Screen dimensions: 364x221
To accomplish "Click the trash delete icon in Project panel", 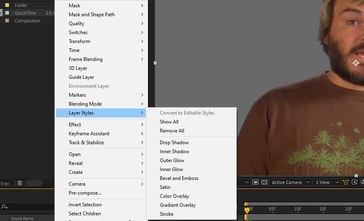I will pyautogui.click(x=20, y=183).
